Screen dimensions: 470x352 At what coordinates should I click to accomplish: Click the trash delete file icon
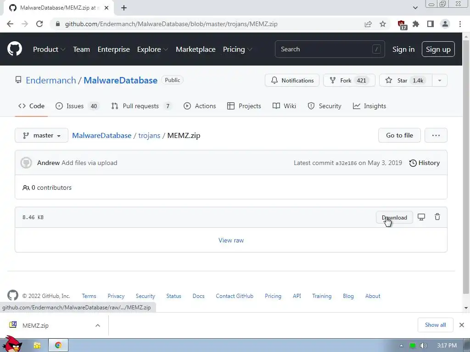[x=437, y=217]
